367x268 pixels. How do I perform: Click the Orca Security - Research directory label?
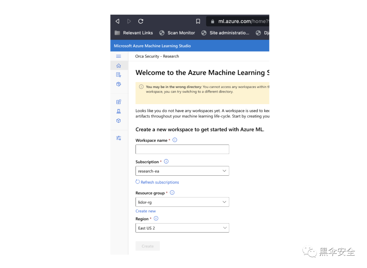click(x=157, y=56)
